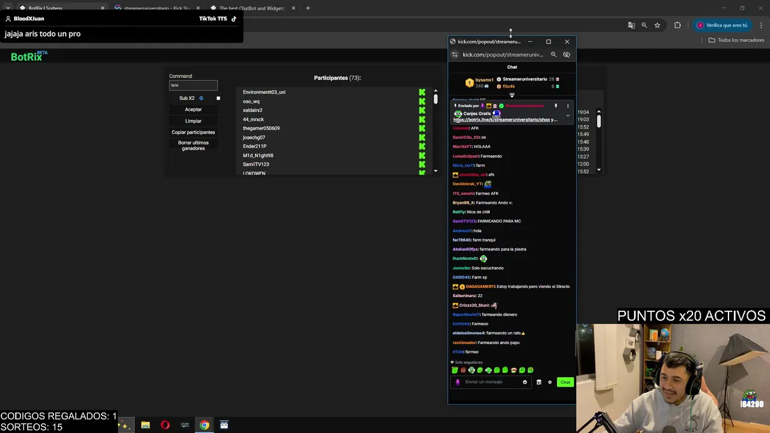
Task: Insert the first green emote
Action: (x=455, y=370)
